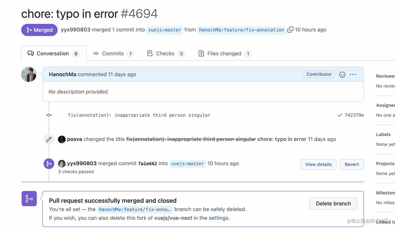Image resolution: width=395 pixels, height=230 pixels.
Task: Click the Revert button
Action: pos(352,164)
